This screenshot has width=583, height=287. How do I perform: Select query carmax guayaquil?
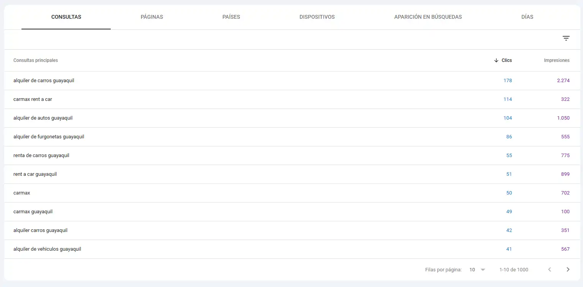tap(33, 212)
